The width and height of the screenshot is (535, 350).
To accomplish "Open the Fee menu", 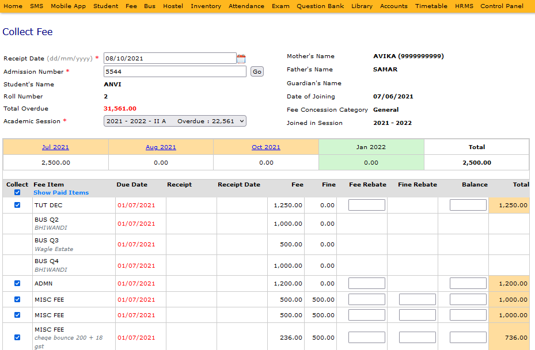I will (131, 6).
